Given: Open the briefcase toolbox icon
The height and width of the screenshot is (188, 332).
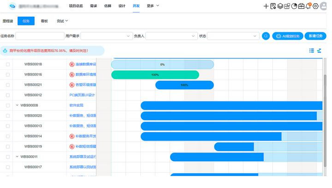Looking at the screenshot, I should click(x=302, y=6).
